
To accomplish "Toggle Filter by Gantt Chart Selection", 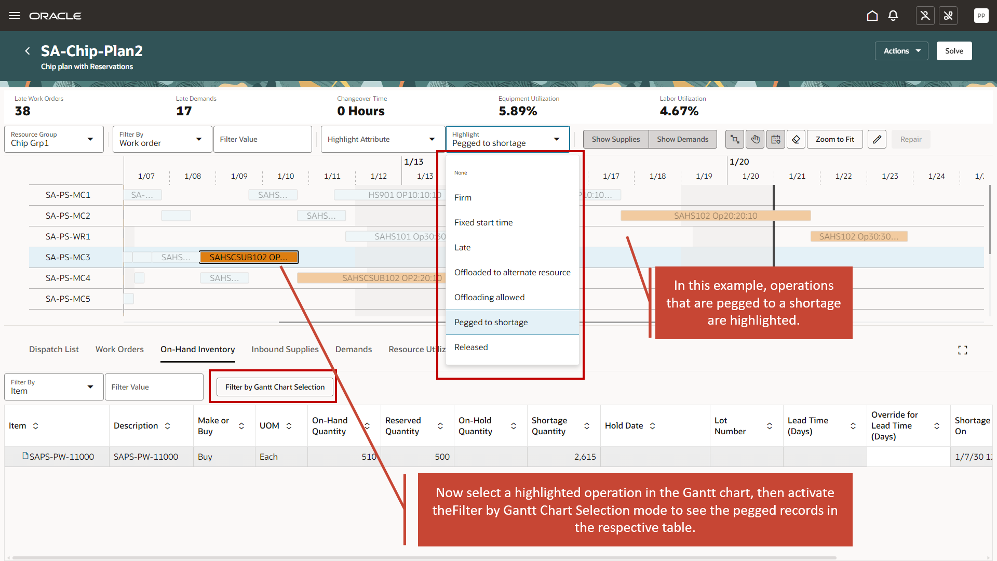I will click(x=275, y=387).
